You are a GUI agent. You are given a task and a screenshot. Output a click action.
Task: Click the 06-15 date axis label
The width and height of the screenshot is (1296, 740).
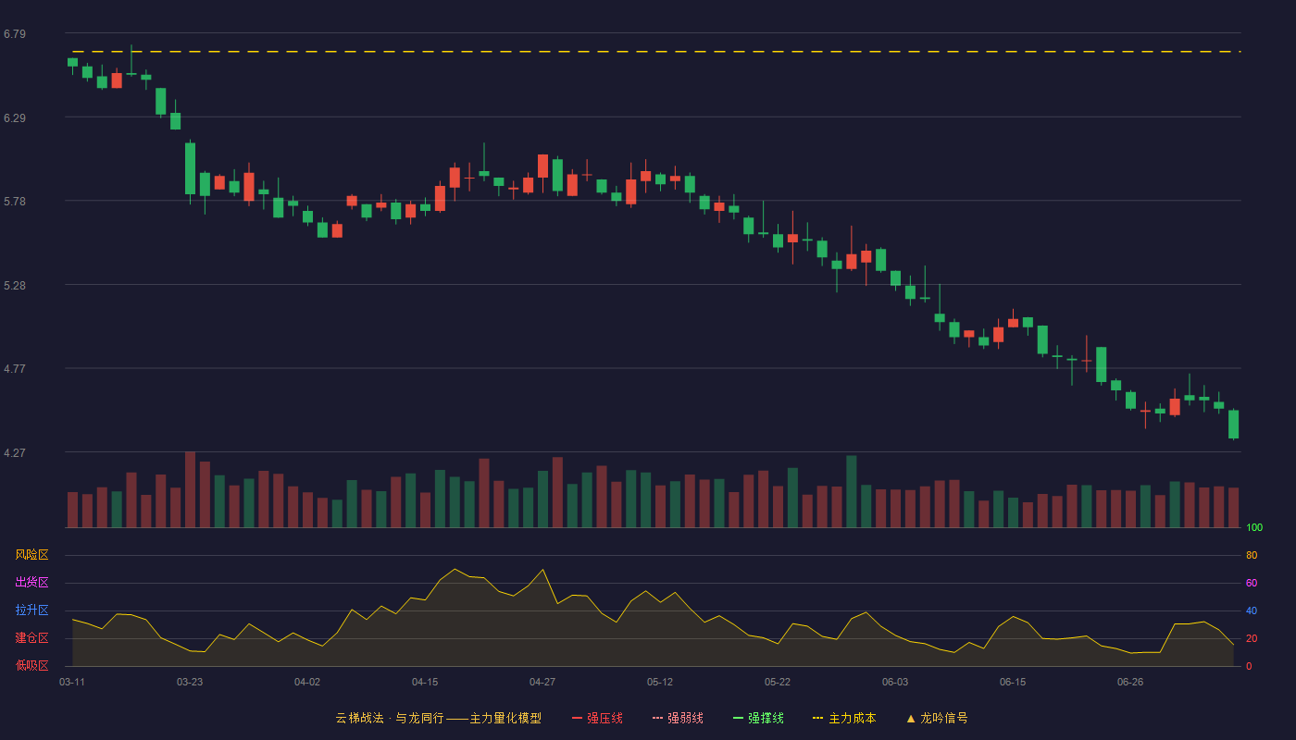(1013, 682)
